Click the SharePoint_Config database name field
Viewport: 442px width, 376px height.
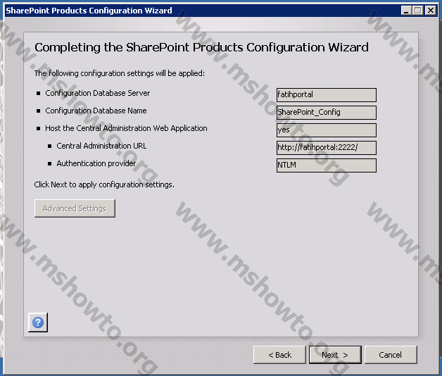click(327, 112)
